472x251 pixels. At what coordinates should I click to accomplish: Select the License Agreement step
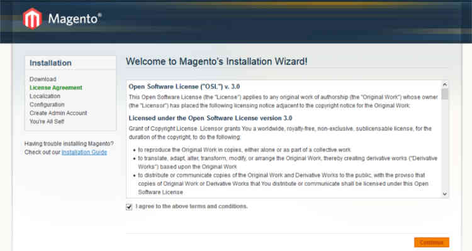pos(56,88)
